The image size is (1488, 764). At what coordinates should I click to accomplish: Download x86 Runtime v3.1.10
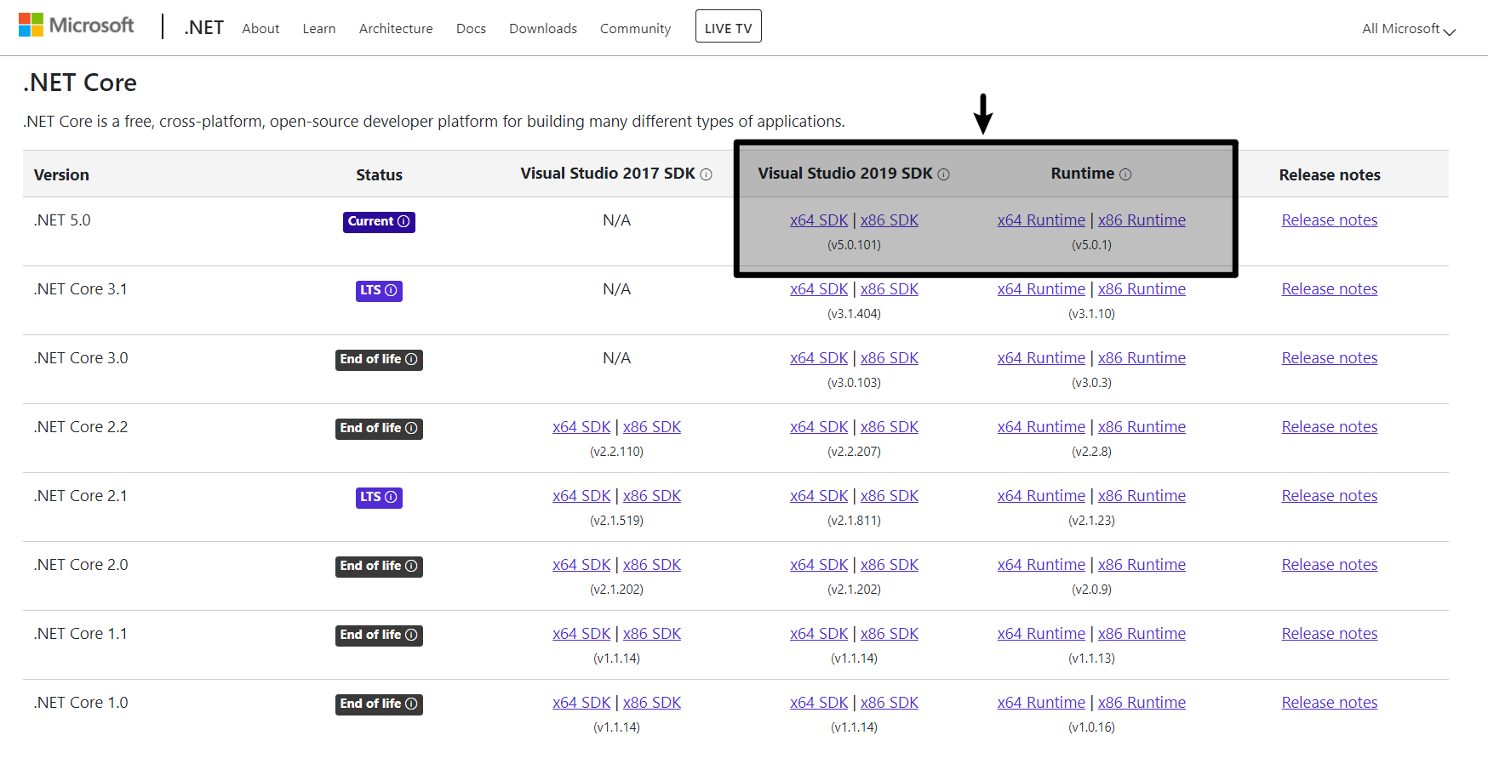pos(1142,289)
